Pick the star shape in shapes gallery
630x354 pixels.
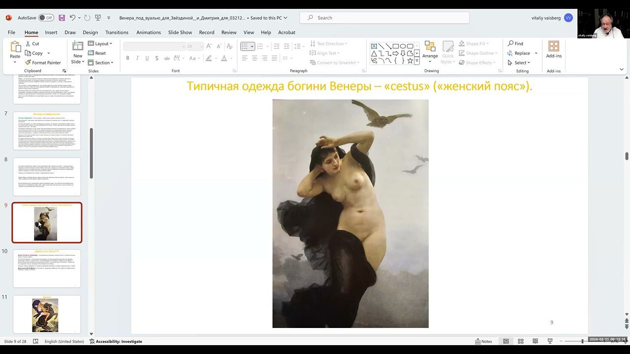coord(410,60)
